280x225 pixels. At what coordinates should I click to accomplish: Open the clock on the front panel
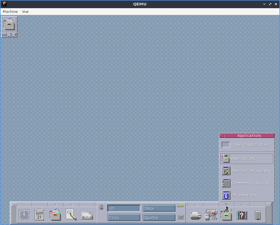(x=24, y=215)
